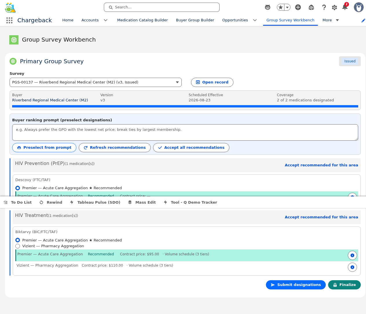
Task: Expand the More navigation dropdown
Action: [x=337, y=20]
